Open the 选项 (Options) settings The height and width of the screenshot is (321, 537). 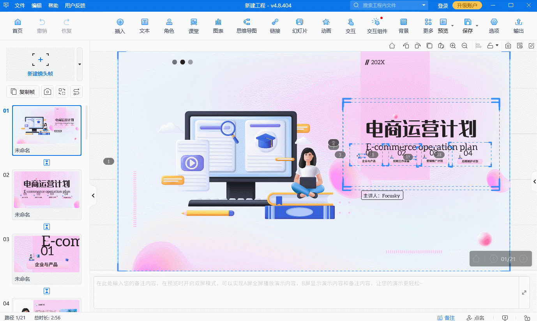(494, 26)
